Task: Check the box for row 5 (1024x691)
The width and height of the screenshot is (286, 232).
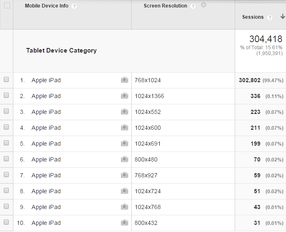Action: (6, 143)
